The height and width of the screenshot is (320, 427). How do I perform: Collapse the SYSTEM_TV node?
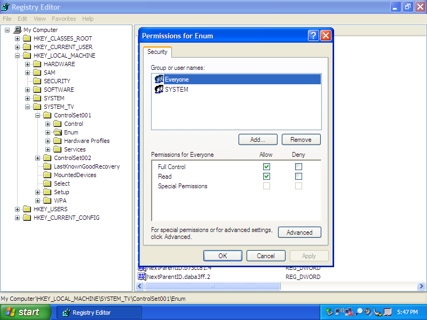coord(28,107)
